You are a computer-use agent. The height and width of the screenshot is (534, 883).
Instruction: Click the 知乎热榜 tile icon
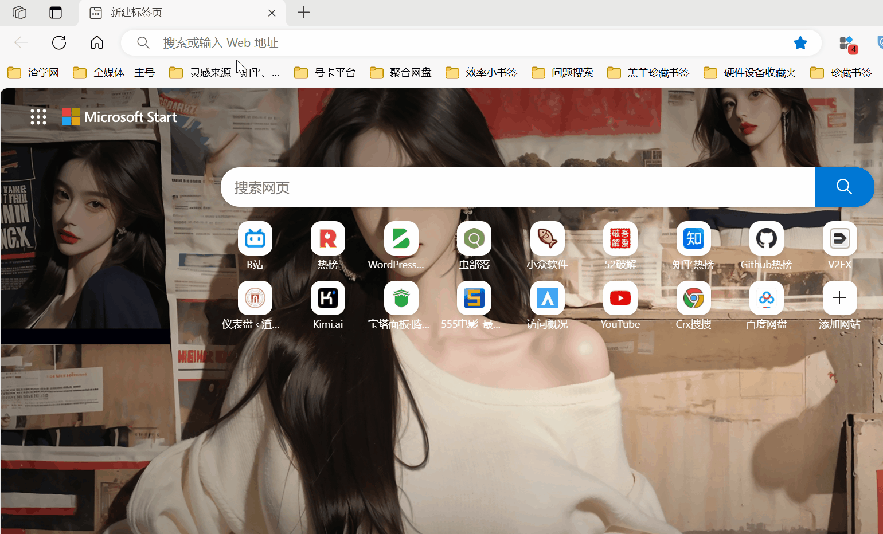point(693,239)
